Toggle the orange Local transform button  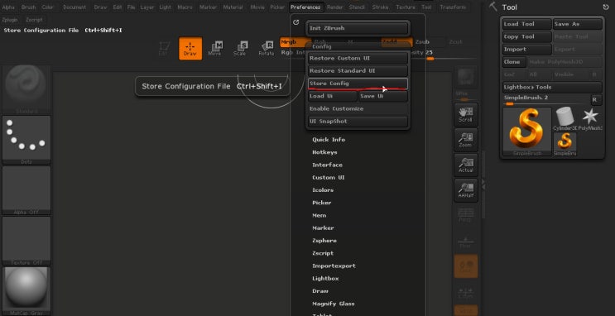tap(465, 266)
